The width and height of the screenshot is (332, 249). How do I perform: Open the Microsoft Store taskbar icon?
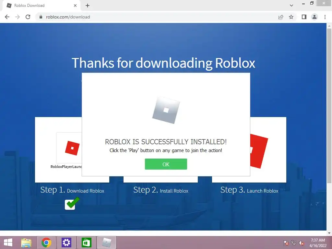tap(86, 243)
